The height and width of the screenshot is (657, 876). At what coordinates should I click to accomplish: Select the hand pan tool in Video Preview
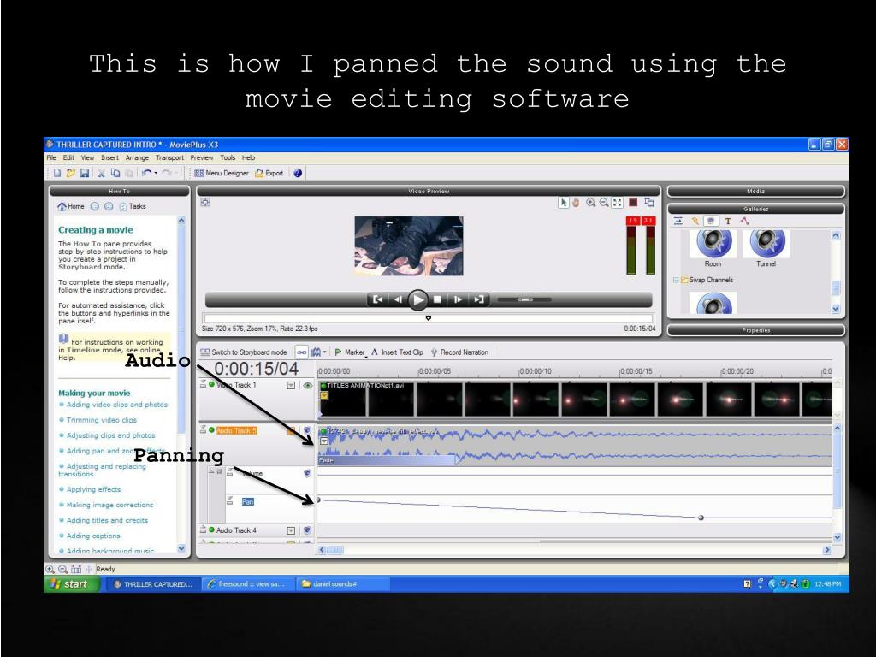pos(576,203)
